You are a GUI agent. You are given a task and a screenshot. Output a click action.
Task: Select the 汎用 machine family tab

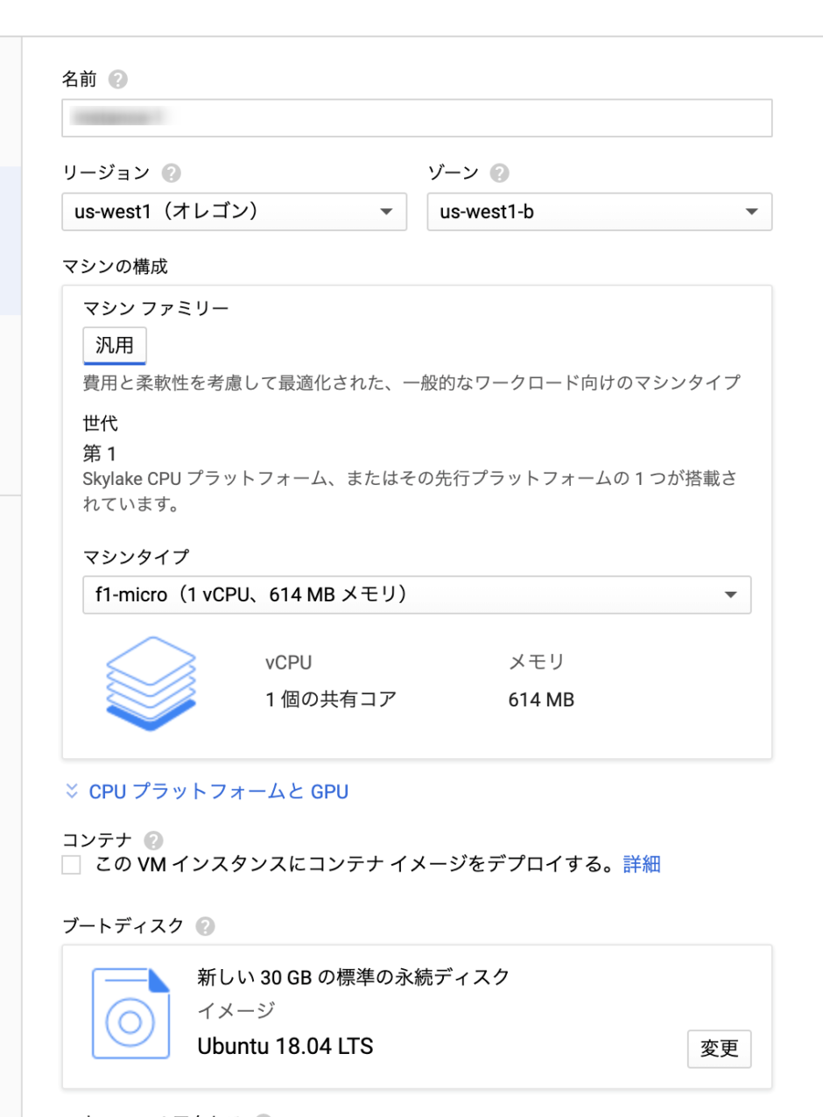coord(114,346)
